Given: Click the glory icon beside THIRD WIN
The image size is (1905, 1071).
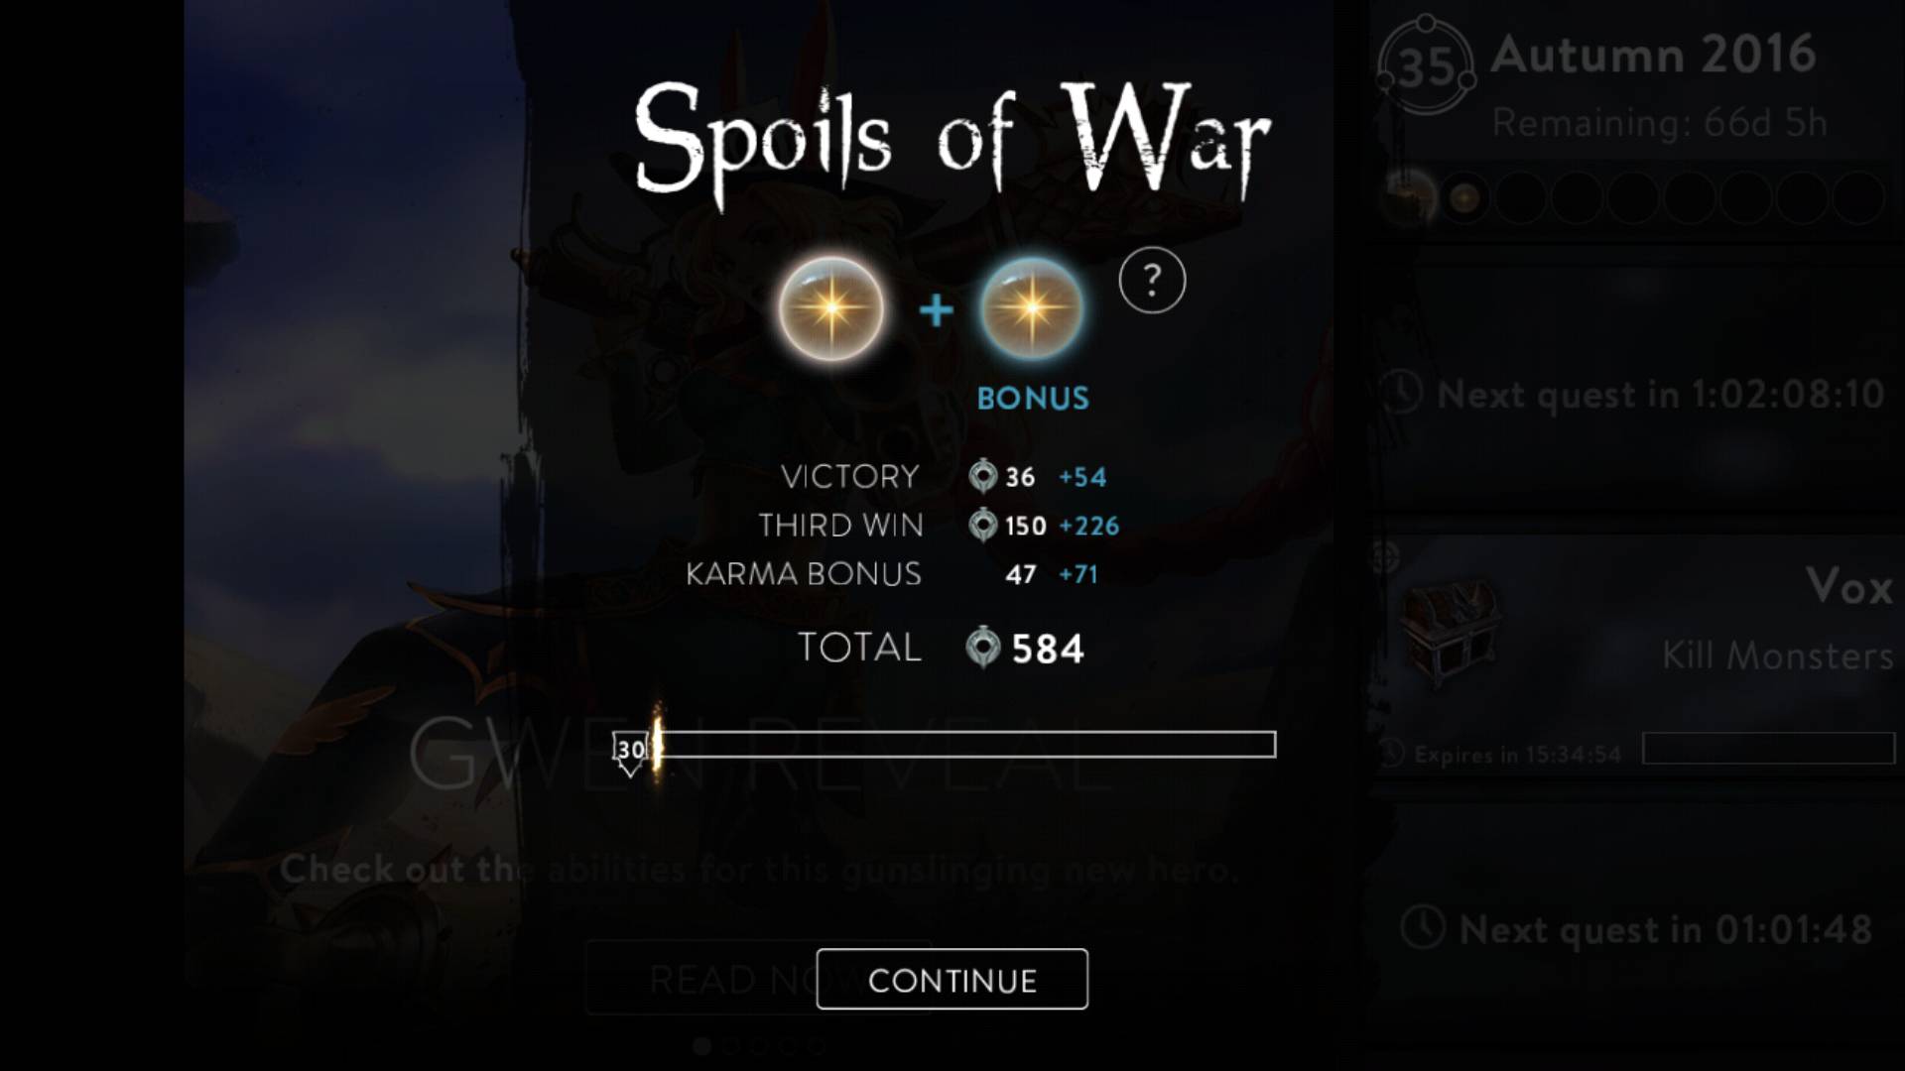Looking at the screenshot, I should pyautogui.click(x=983, y=525).
